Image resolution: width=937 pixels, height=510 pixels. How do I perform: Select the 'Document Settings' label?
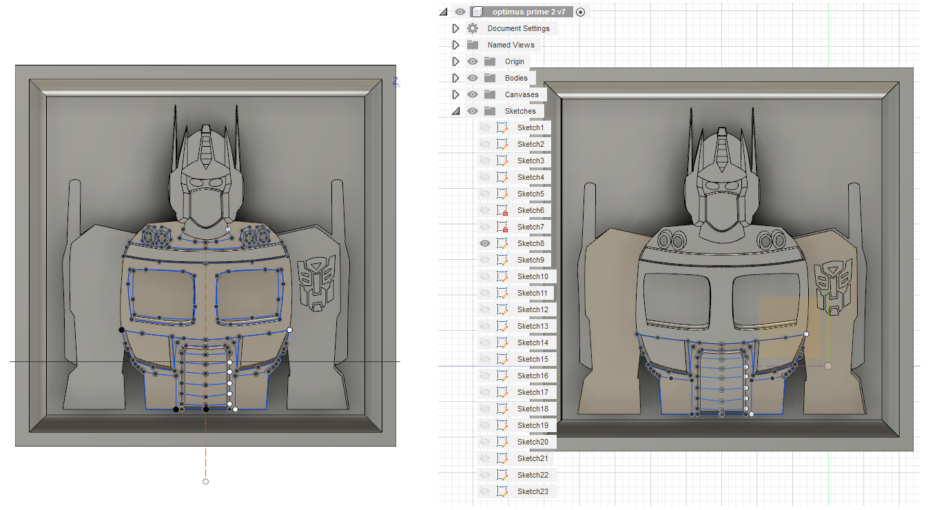[519, 28]
